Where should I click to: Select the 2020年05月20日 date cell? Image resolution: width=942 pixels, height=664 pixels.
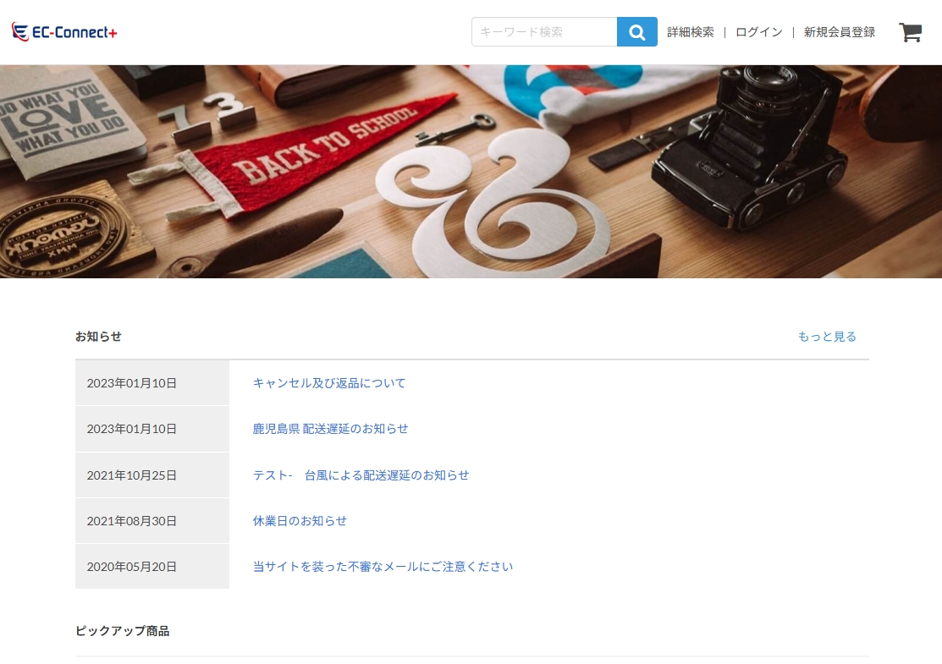132,567
